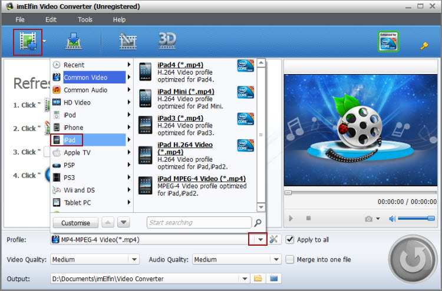Toggle the Apply to all checkbox

click(290, 239)
